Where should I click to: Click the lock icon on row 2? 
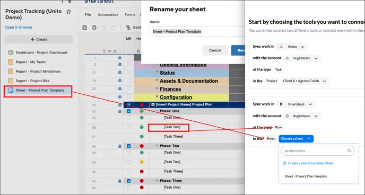120,64
